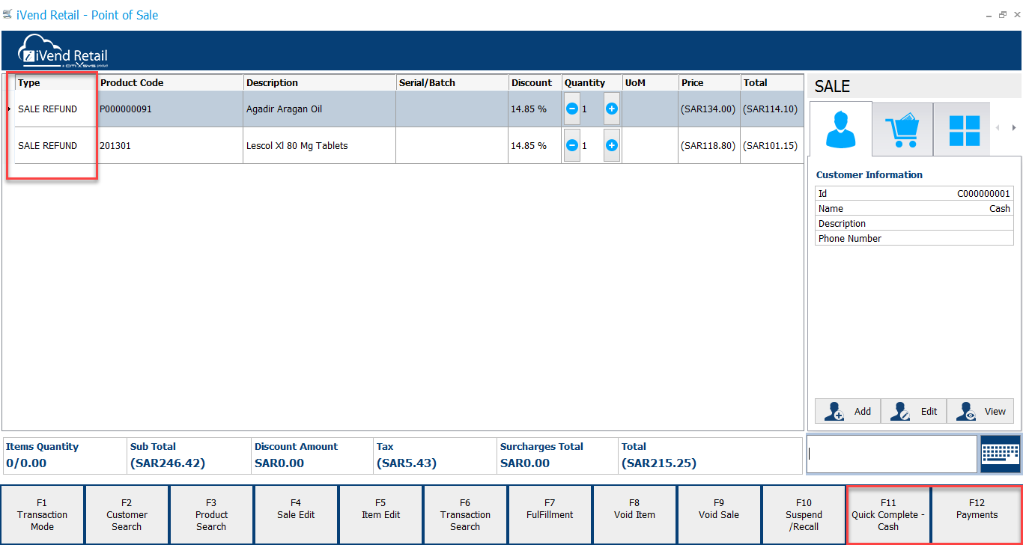This screenshot has width=1023, height=545.
Task: Select the Serial/Batch column header
Action: point(452,83)
